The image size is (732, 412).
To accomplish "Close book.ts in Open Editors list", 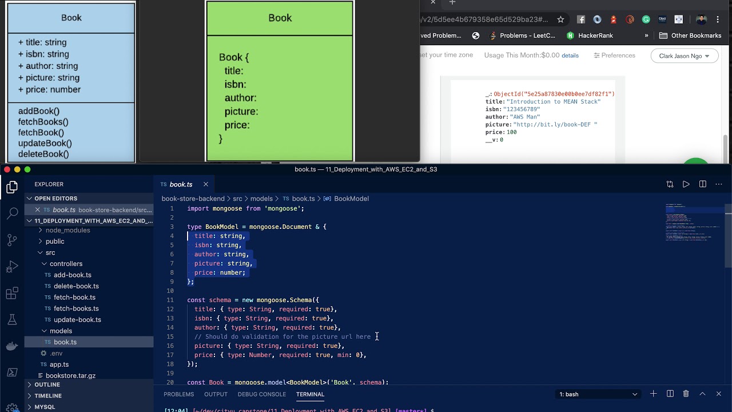I will tap(37, 210).
